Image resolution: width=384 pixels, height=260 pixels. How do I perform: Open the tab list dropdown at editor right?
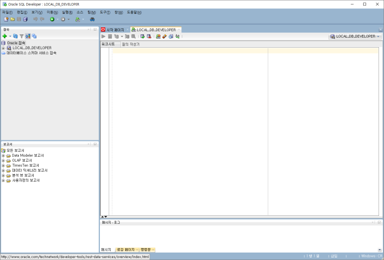click(381, 30)
